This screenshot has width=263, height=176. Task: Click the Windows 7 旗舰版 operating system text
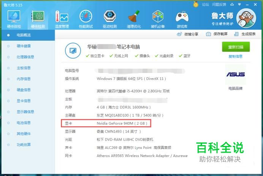coord(131,79)
